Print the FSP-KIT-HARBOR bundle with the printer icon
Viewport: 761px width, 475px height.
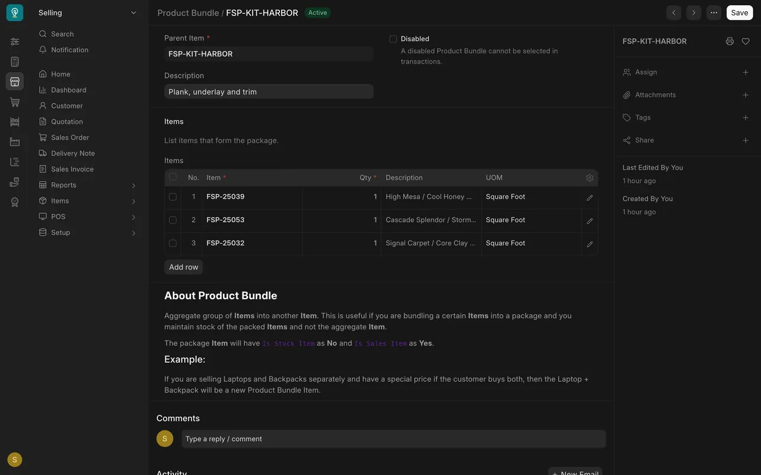click(x=729, y=42)
